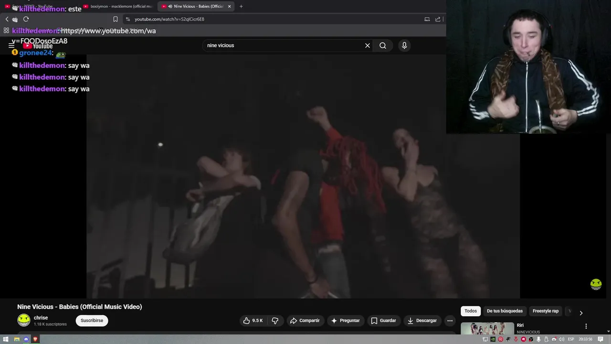Click the green smiley overlay icon at right
This screenshot has width=611, height=344.
tap(596, 284)
